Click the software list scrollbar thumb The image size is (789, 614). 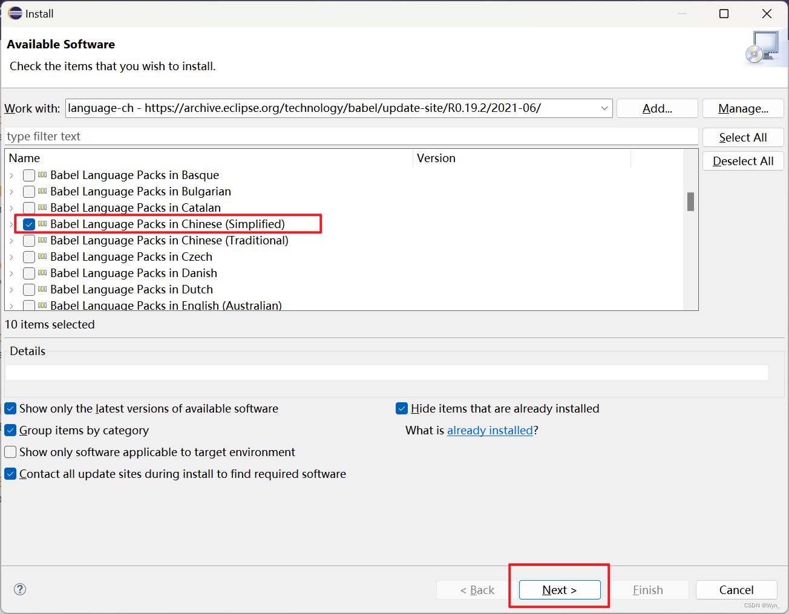[690, 201]
